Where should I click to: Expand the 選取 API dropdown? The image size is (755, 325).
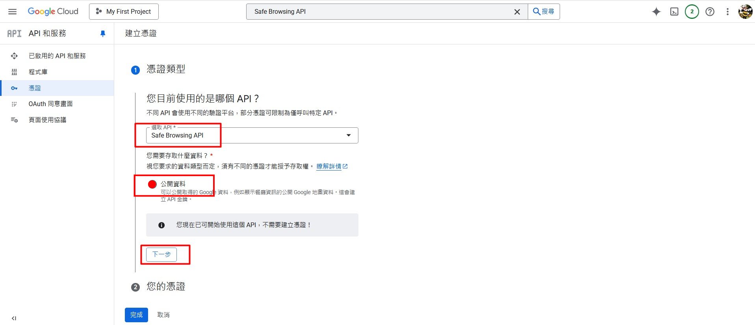click(x=348, y=135)
